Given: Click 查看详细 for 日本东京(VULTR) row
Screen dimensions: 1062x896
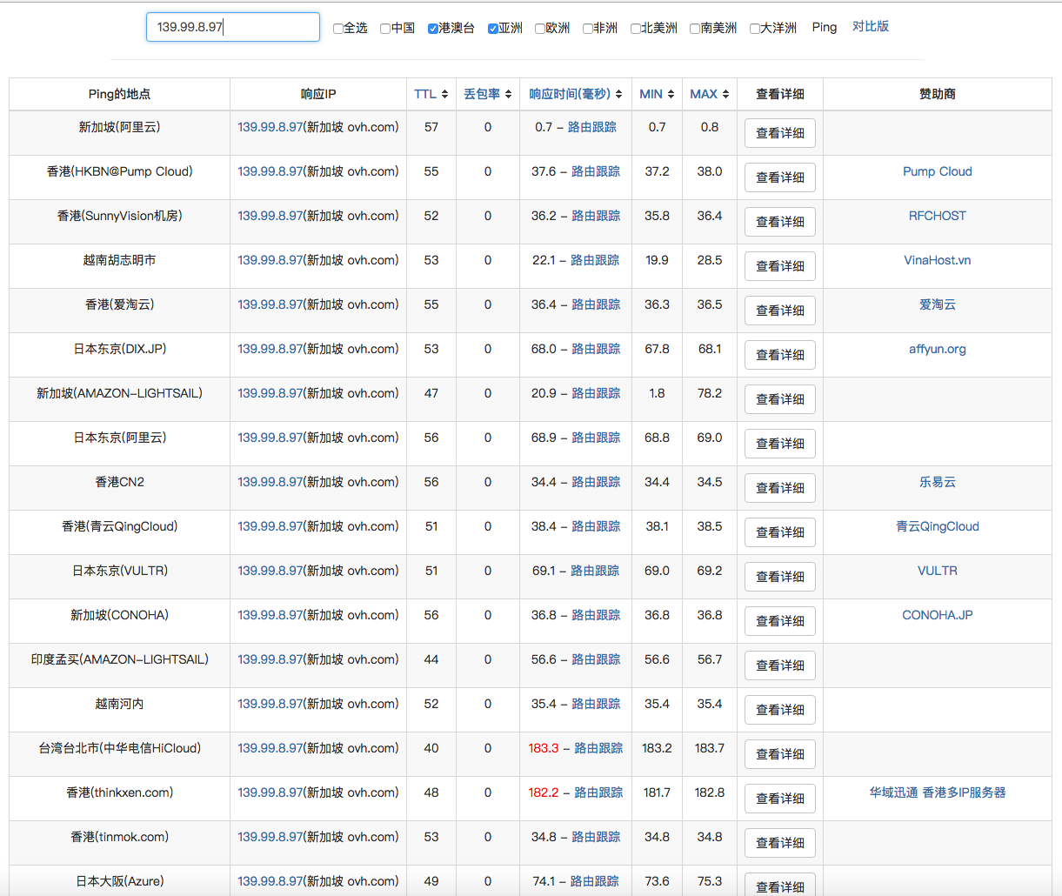Looking at the screenshot, I should pos(779,577).
